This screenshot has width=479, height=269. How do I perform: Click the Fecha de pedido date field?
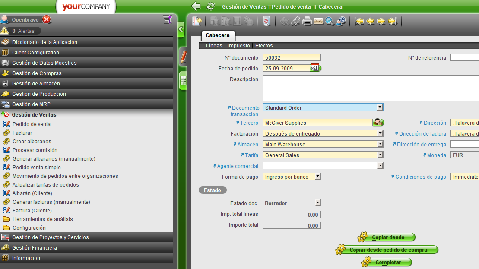click(x=286, y=68)
